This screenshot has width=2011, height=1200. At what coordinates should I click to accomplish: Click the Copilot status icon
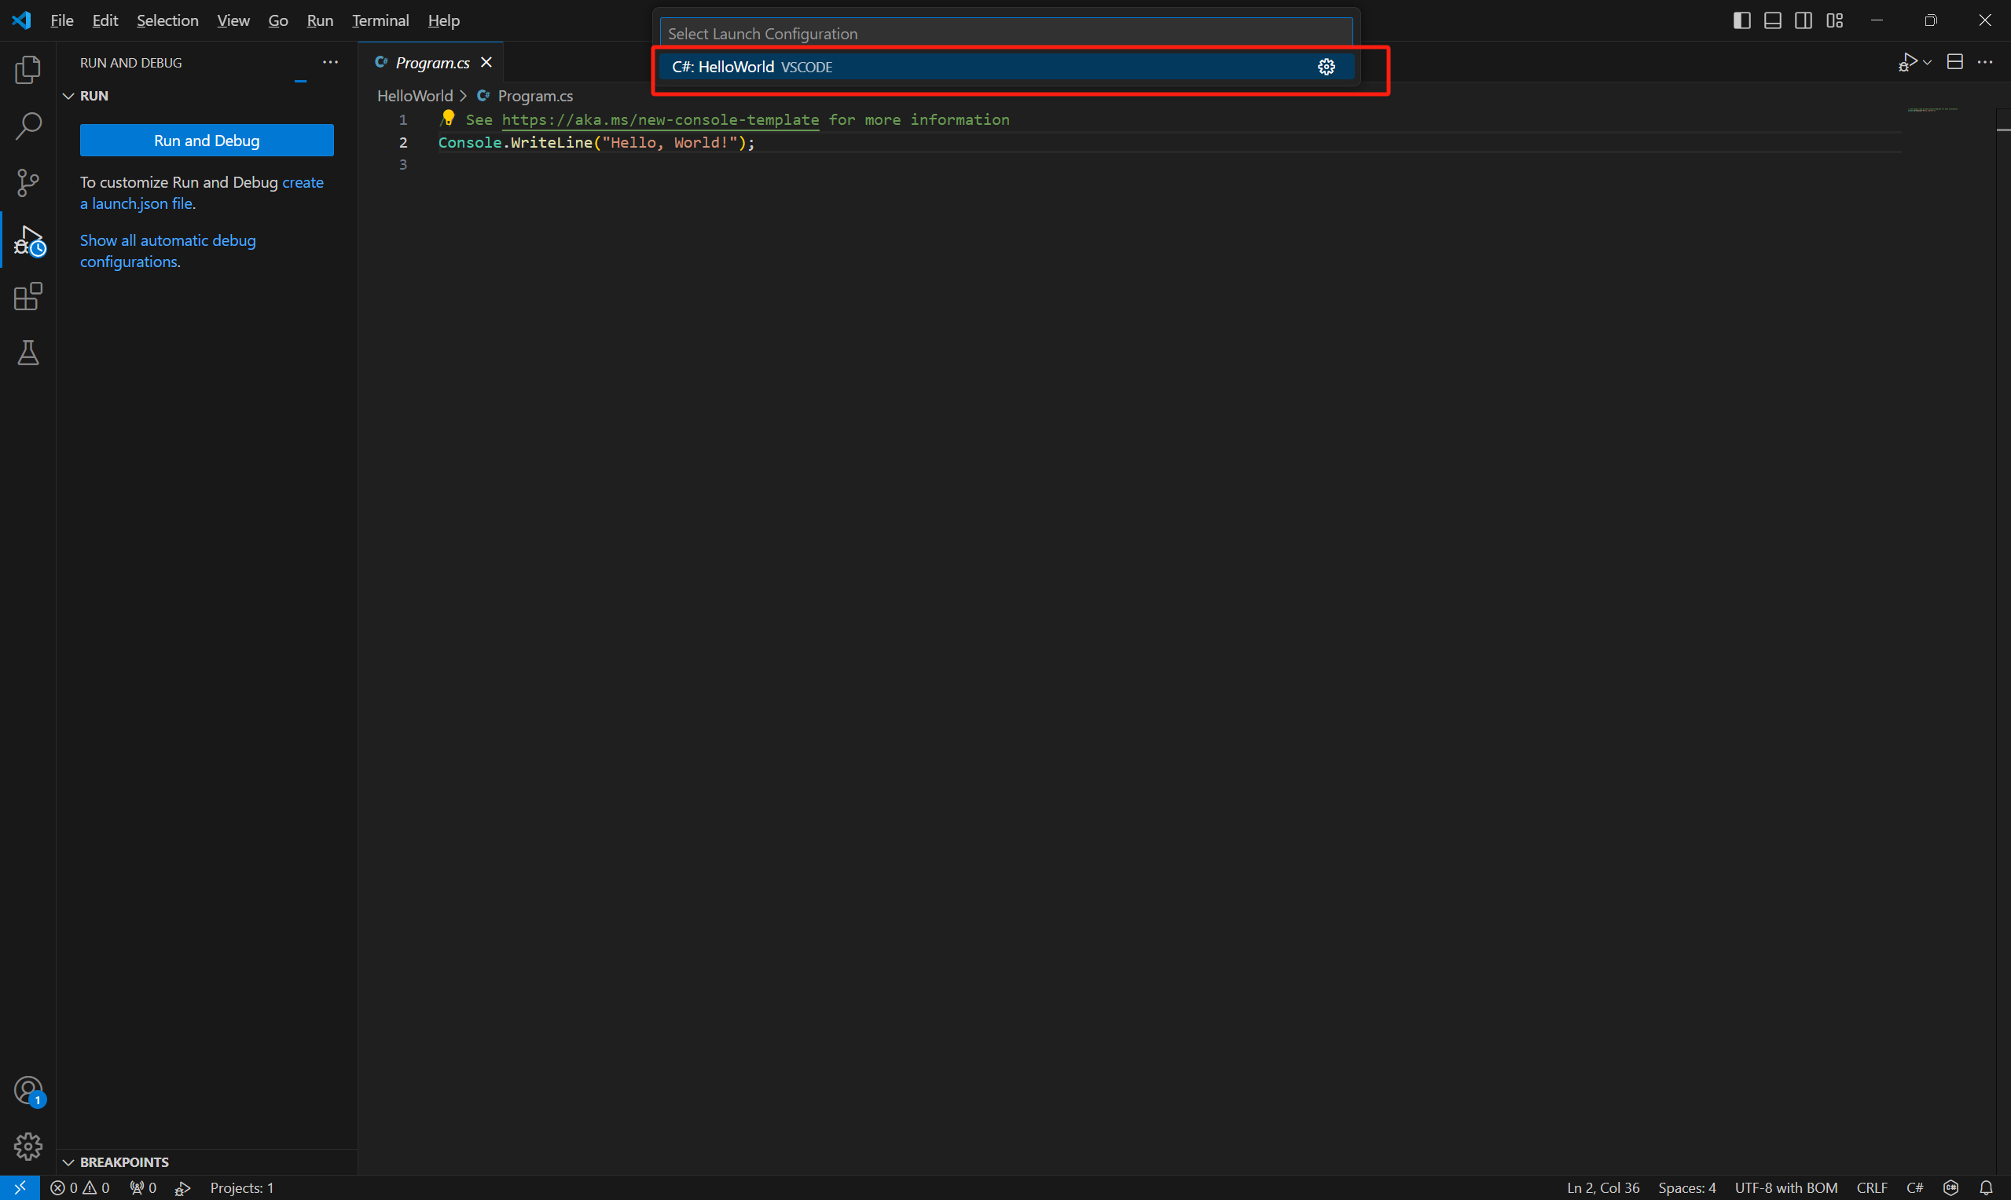(1951, 1188)
